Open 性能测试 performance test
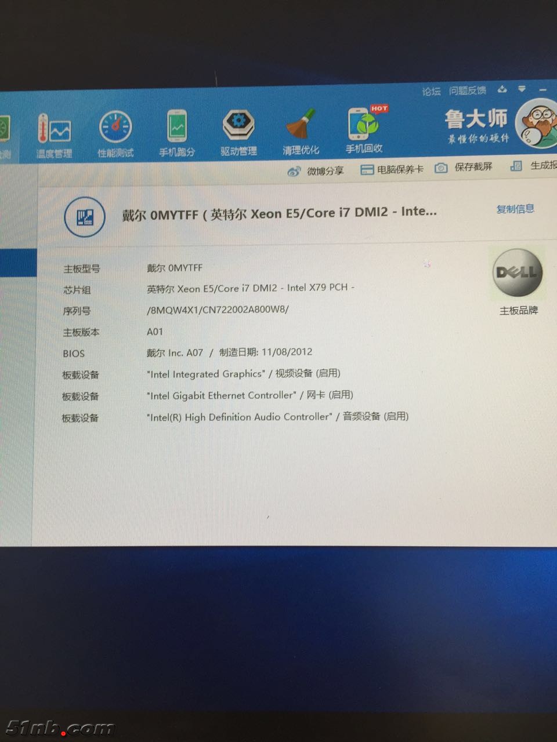The width and height of the screenshot is (557, 742). [115, 134]
